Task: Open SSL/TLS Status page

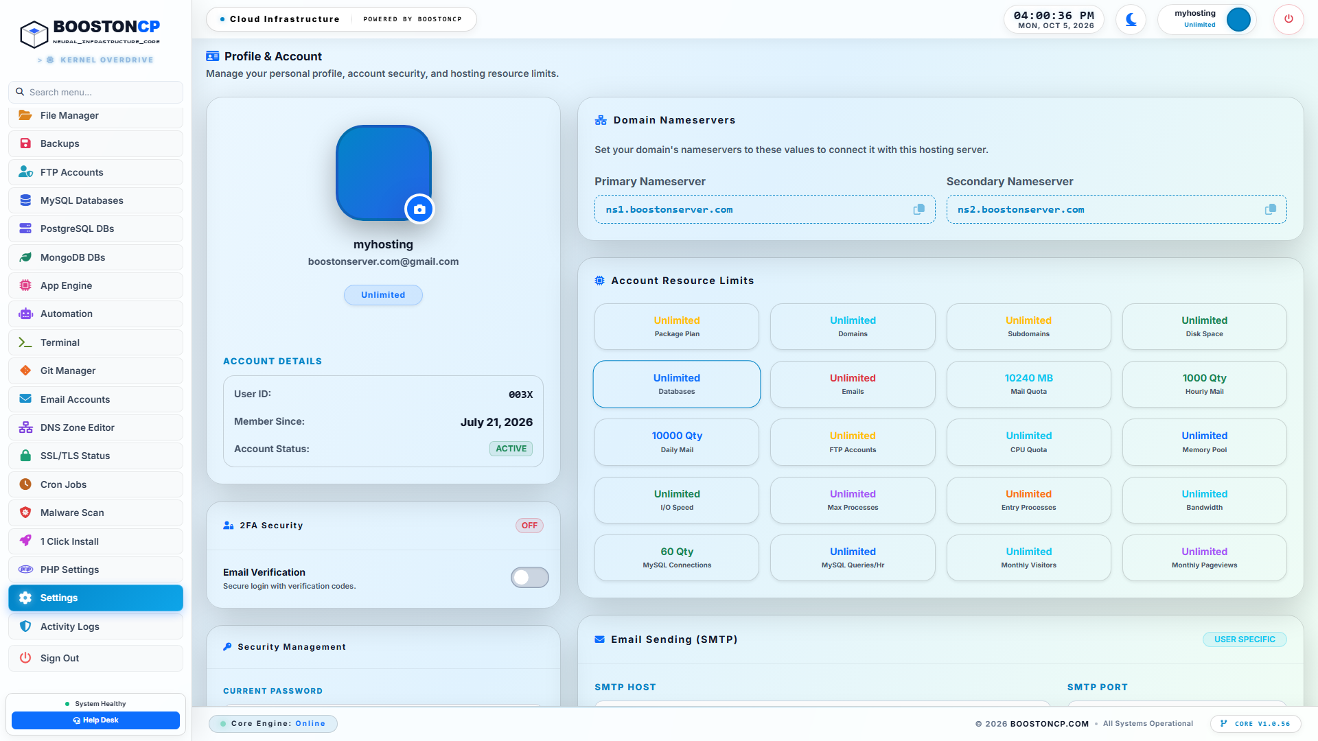Action: tap(95, 456)
